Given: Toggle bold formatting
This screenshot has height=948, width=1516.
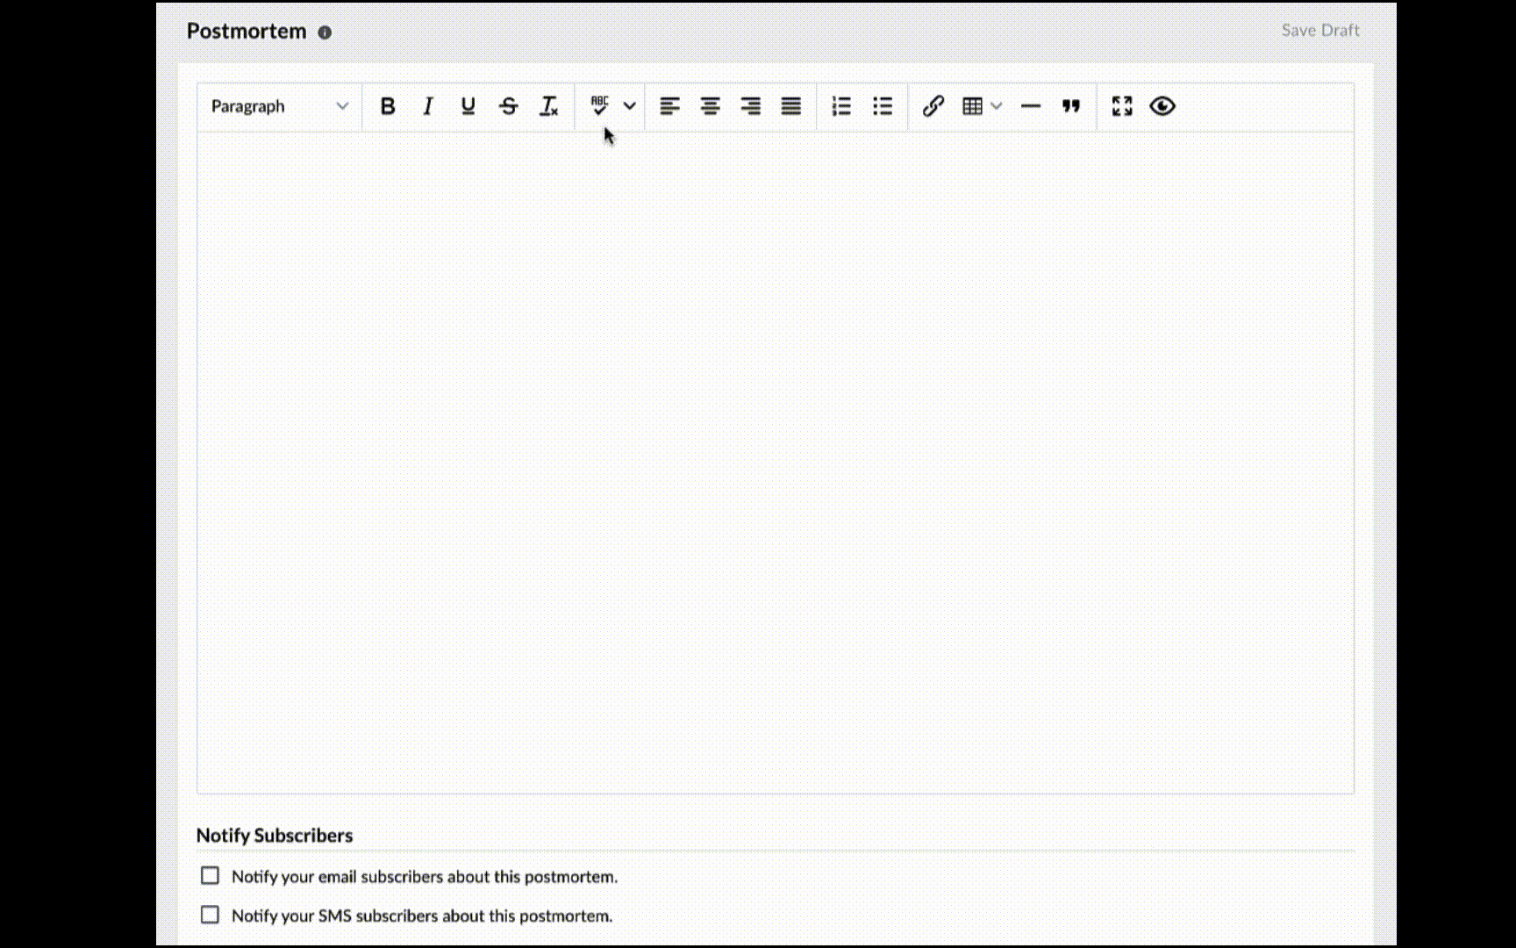Looking at the screenshot, I should [x=387, y=106].
